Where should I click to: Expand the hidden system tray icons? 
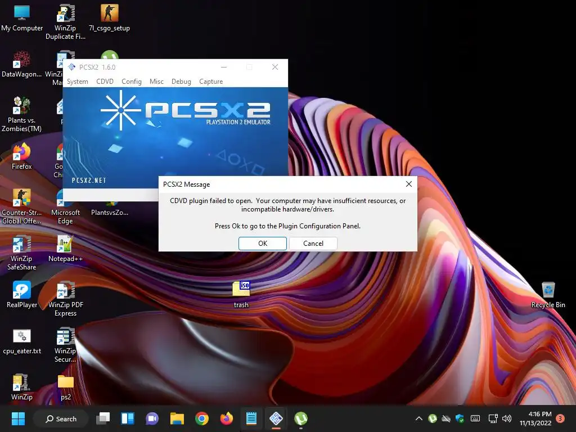[x=418, y=418]
